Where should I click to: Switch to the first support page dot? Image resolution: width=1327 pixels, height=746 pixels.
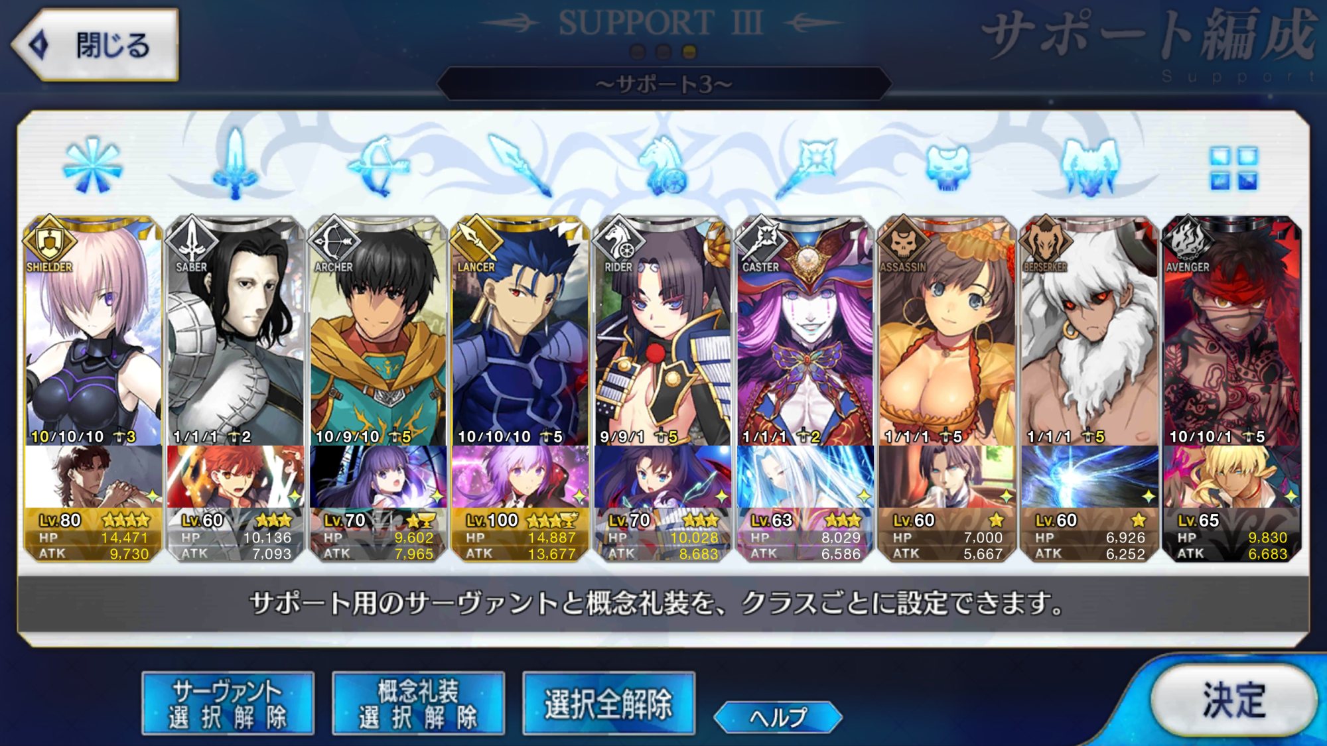click(x=638, y=52)
